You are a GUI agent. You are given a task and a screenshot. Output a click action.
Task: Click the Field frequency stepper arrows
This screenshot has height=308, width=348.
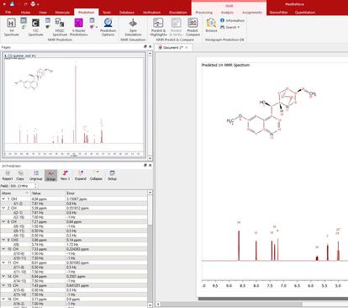pos(35,186)
